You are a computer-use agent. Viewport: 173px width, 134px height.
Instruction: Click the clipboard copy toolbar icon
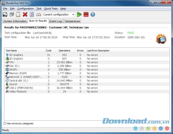click(x=18, y=15)
